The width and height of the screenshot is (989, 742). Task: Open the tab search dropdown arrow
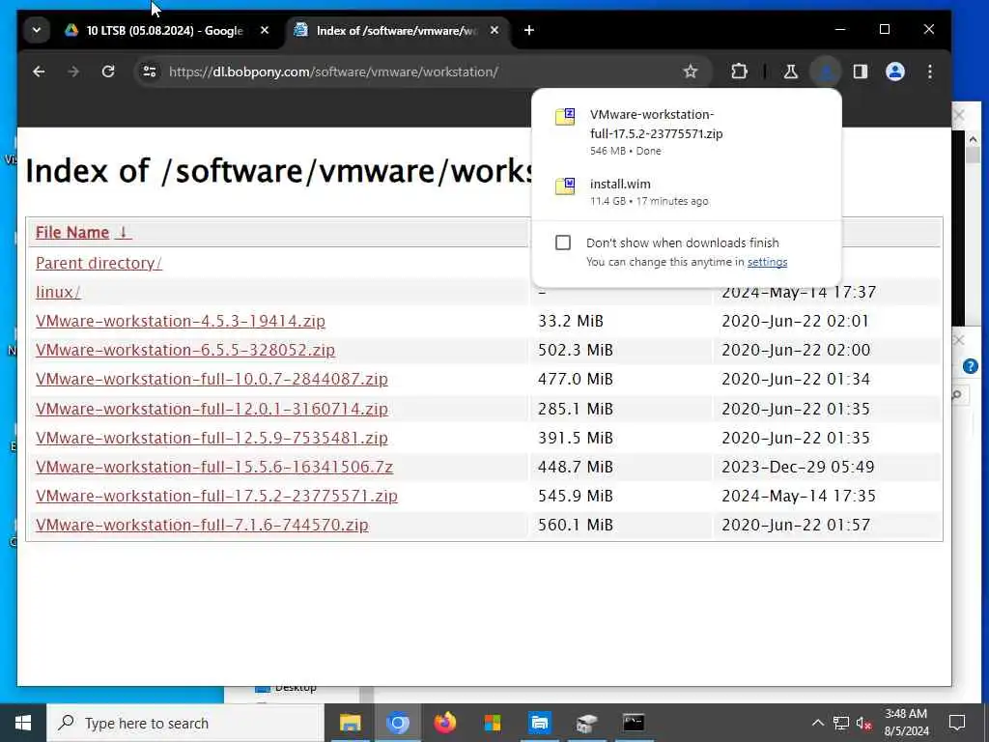[37, 30]
